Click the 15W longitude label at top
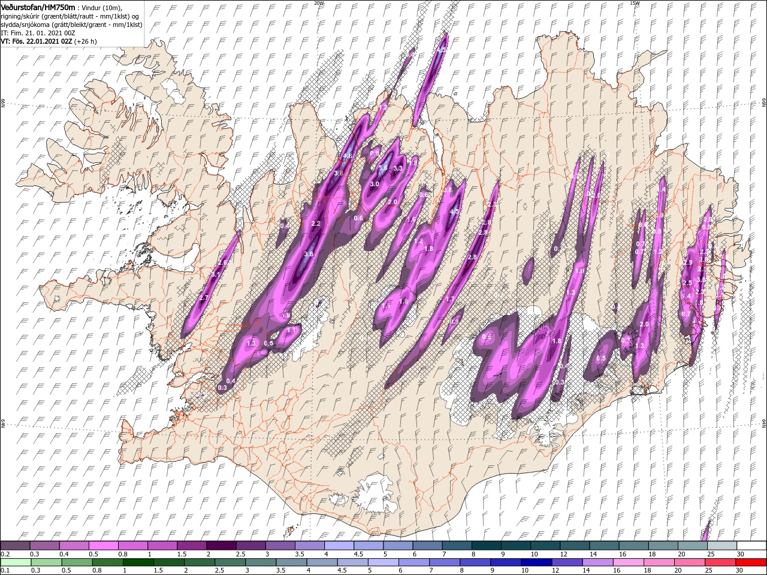767x575 pixels. pos(634,3)
